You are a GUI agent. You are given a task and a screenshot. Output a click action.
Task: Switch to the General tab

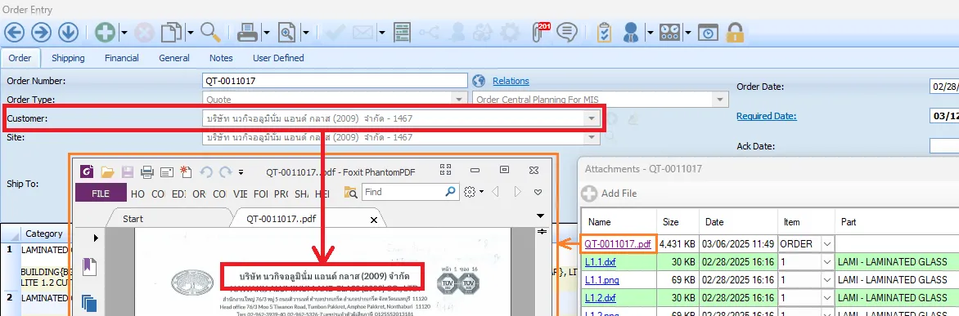click(x=174, y=58)
